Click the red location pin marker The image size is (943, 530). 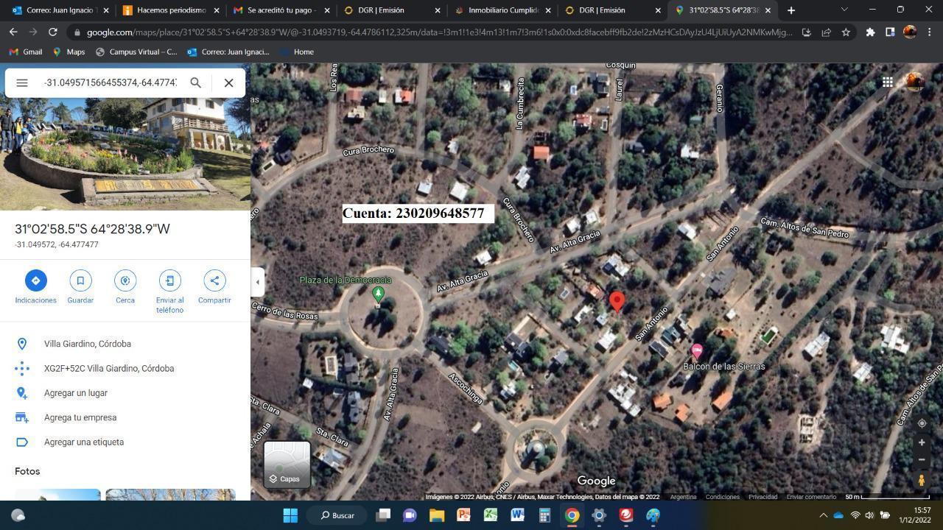click(x=617, y=301)
